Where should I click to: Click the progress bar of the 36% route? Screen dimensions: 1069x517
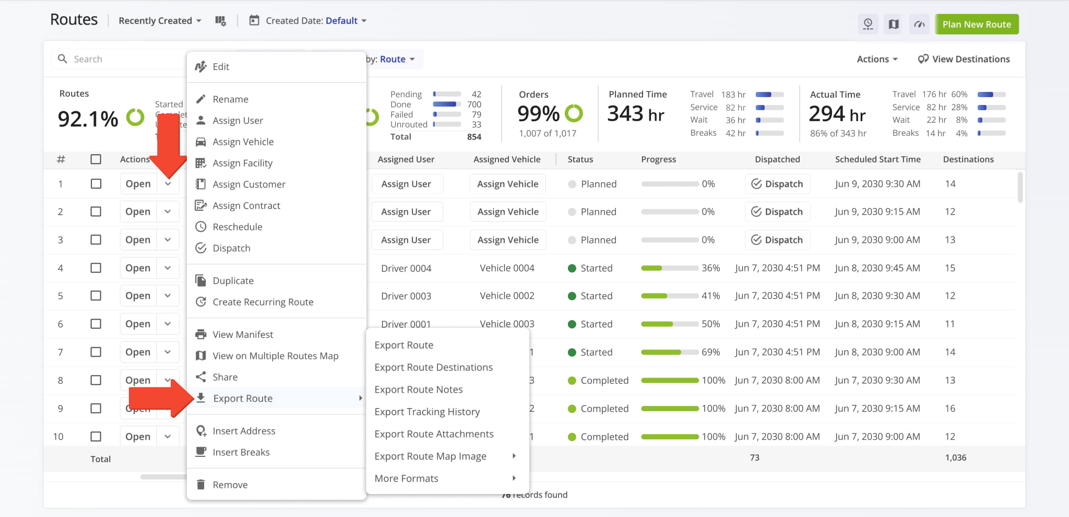pyautogui.click(x=670, y=268)
